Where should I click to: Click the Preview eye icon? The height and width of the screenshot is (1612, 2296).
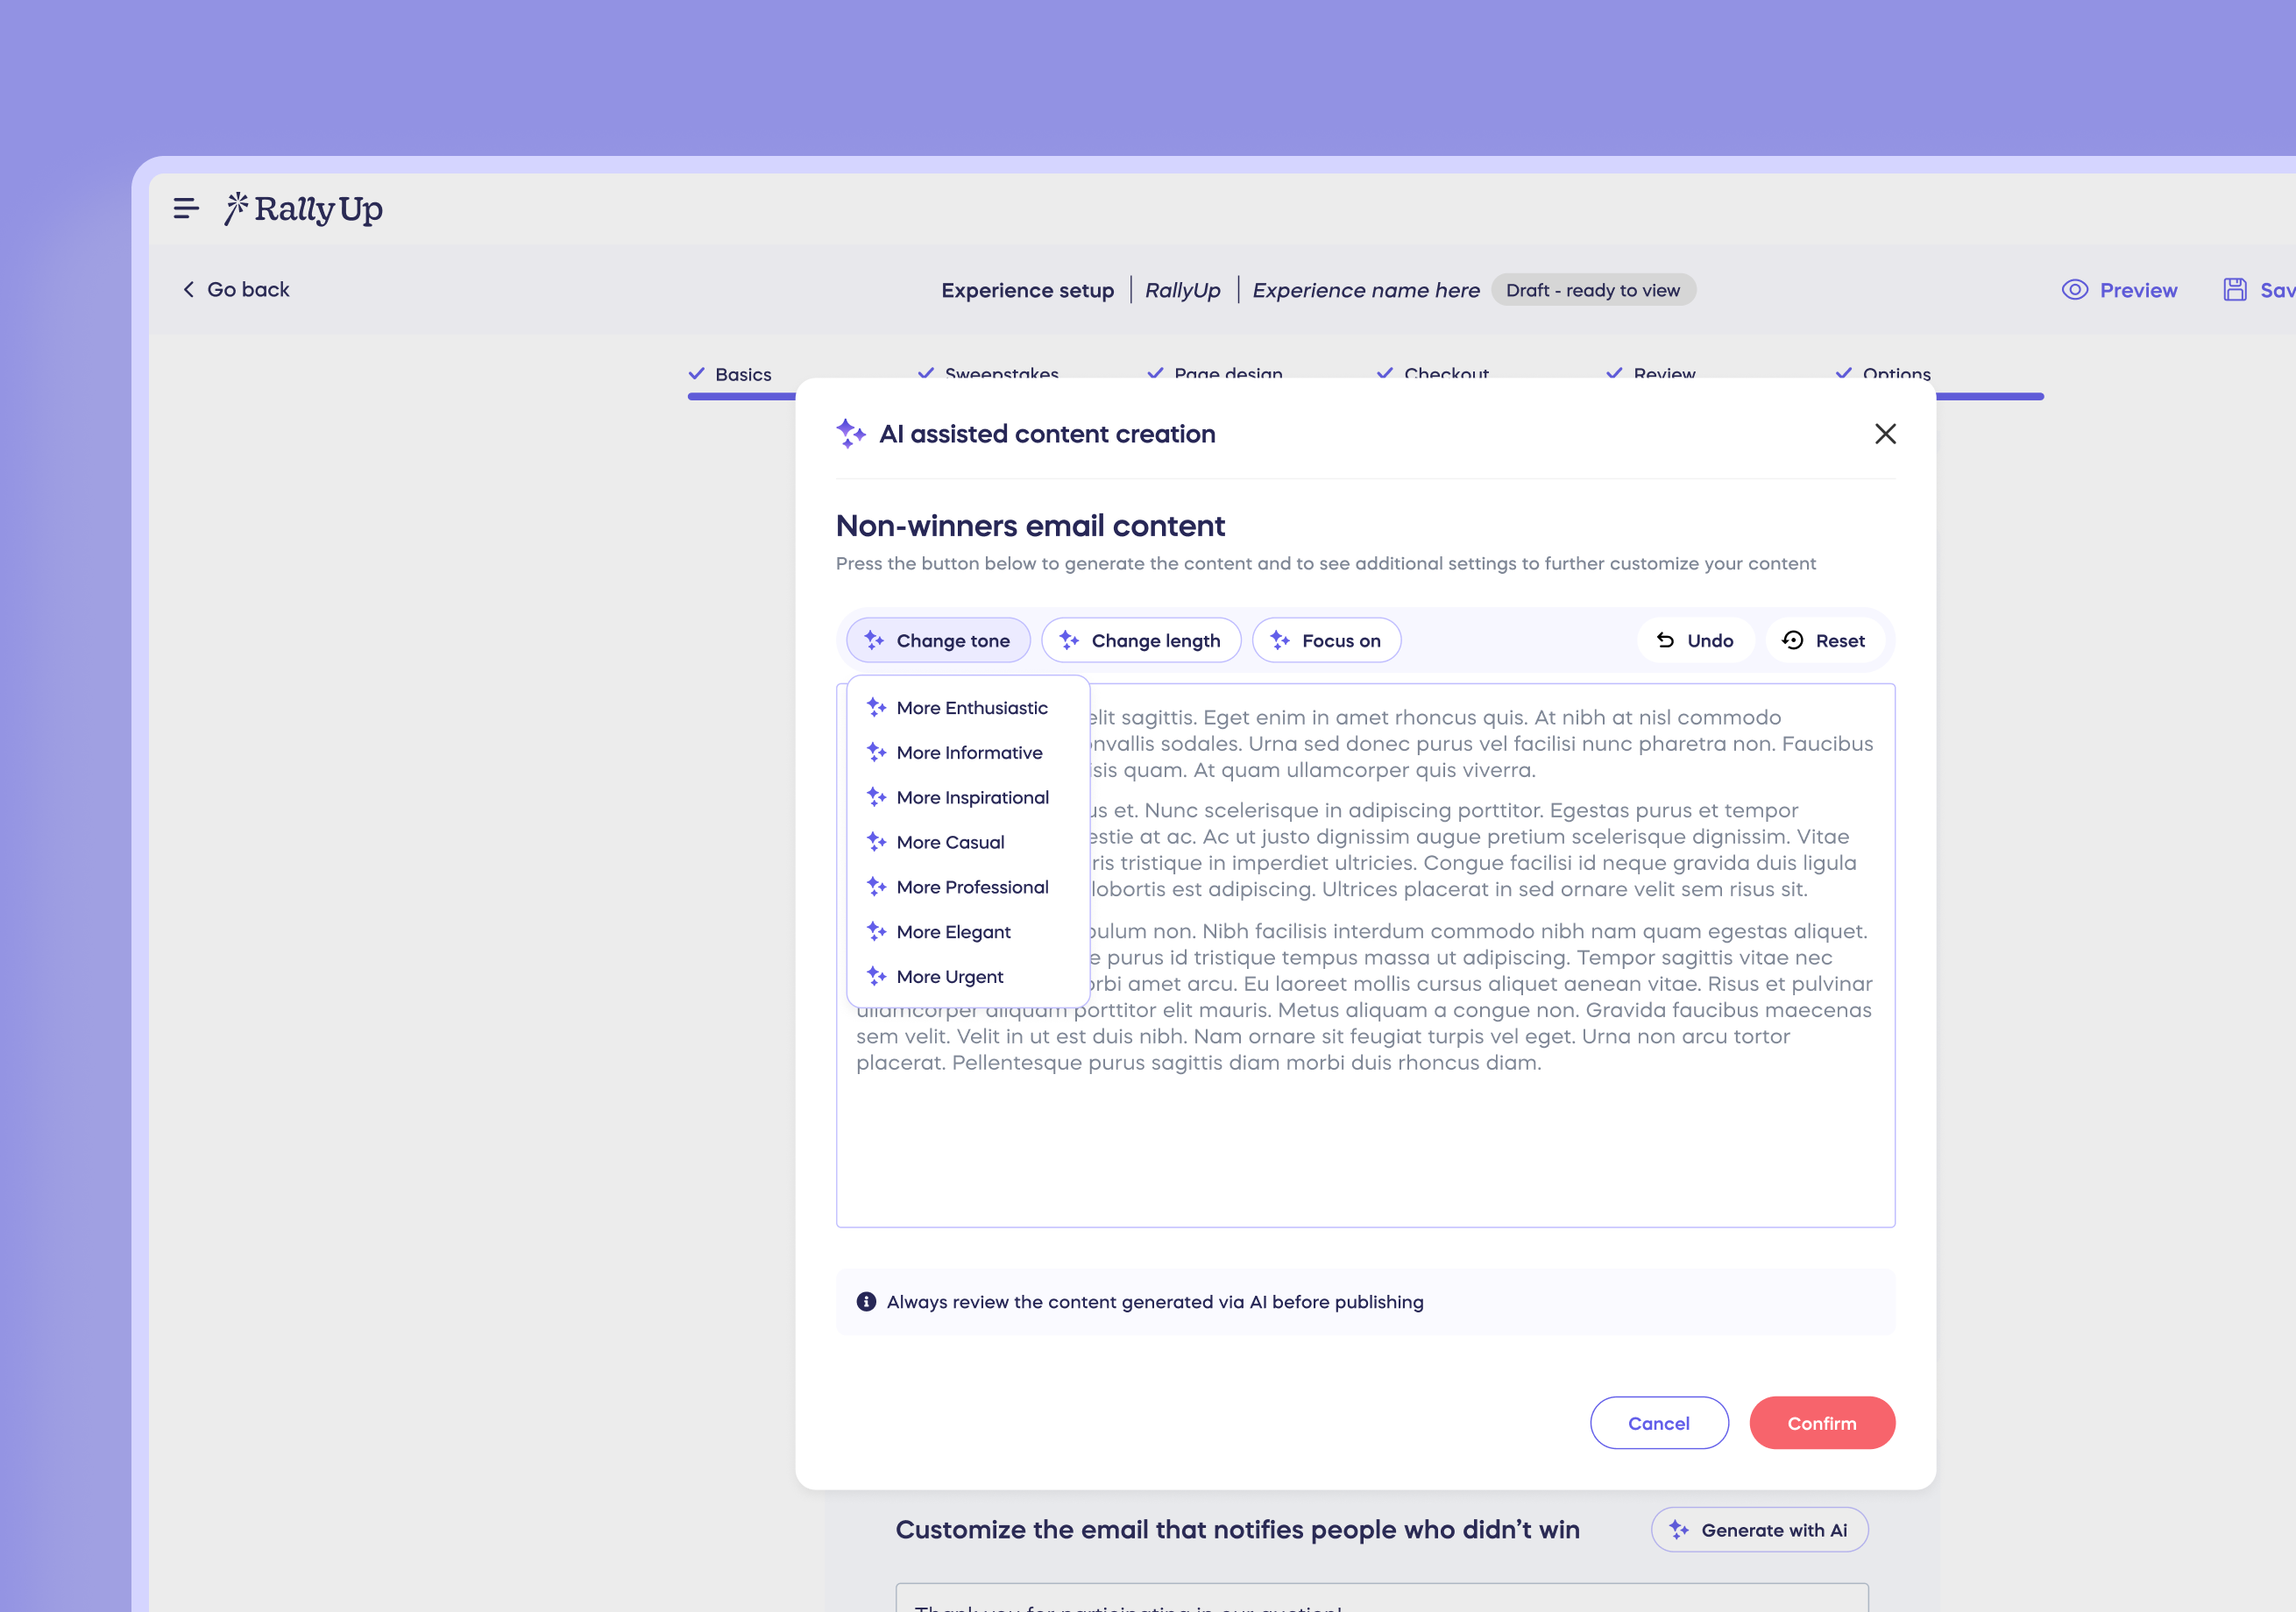point(2075,290)
